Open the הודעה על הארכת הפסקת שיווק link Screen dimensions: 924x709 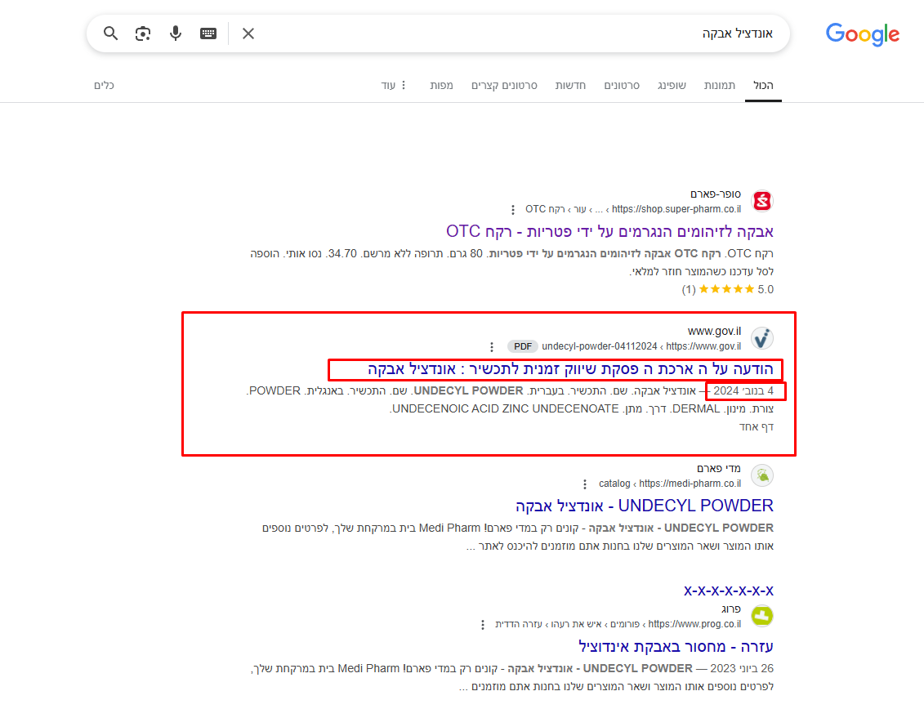[x=569, y=369]
